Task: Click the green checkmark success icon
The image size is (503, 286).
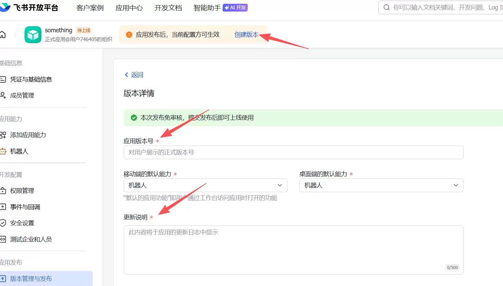Action: coord(134,118)
